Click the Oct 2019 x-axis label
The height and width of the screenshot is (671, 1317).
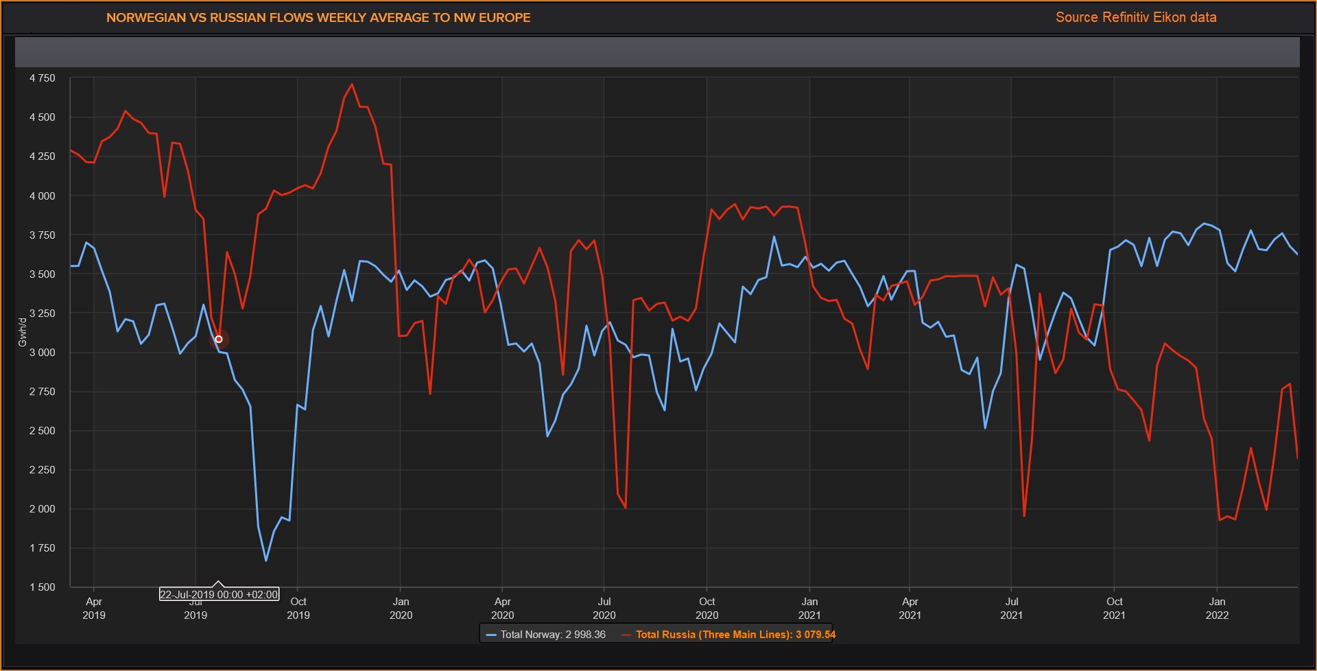click(298, 608)
